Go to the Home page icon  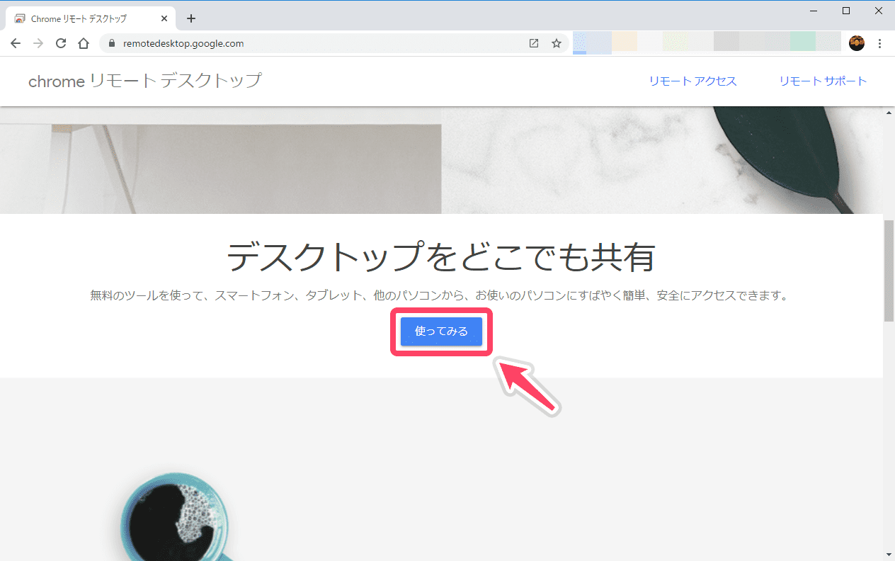pos(84,43)
